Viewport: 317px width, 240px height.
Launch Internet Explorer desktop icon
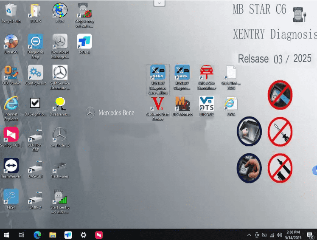[x=11, y=108]
